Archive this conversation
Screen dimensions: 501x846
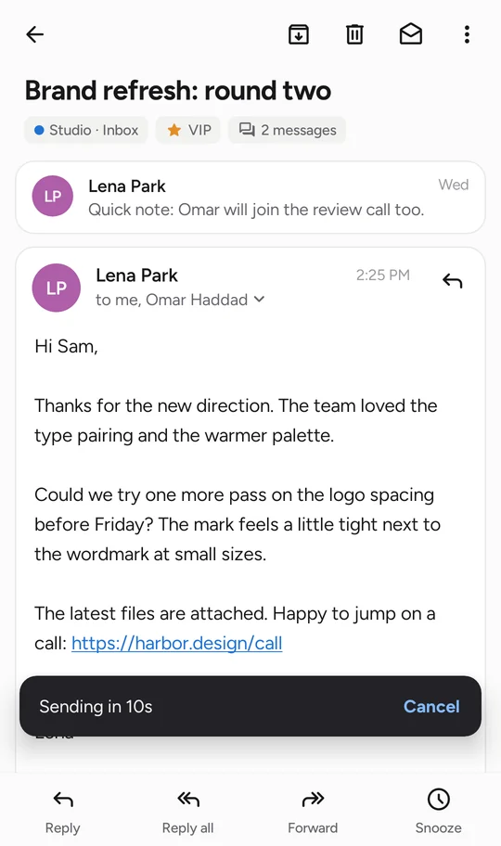[299, 34]
